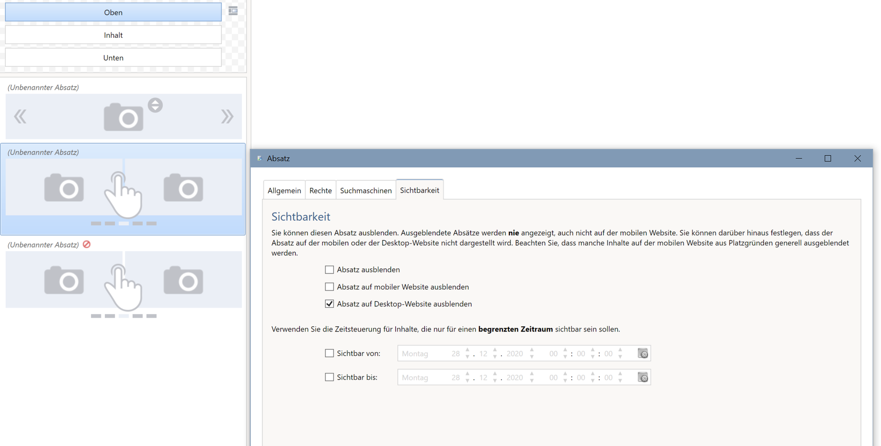Click the up-down arrow badge on camera
Screen dimensions: 881x446
(155, 105)
